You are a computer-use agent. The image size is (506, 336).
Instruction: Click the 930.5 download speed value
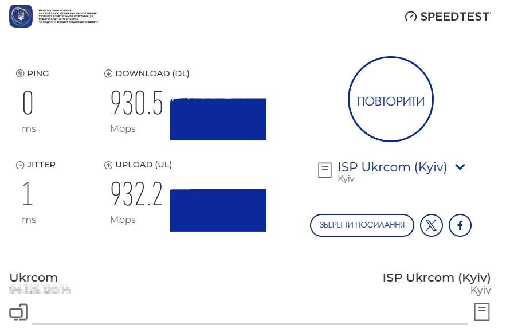click(x=137, y=104)
